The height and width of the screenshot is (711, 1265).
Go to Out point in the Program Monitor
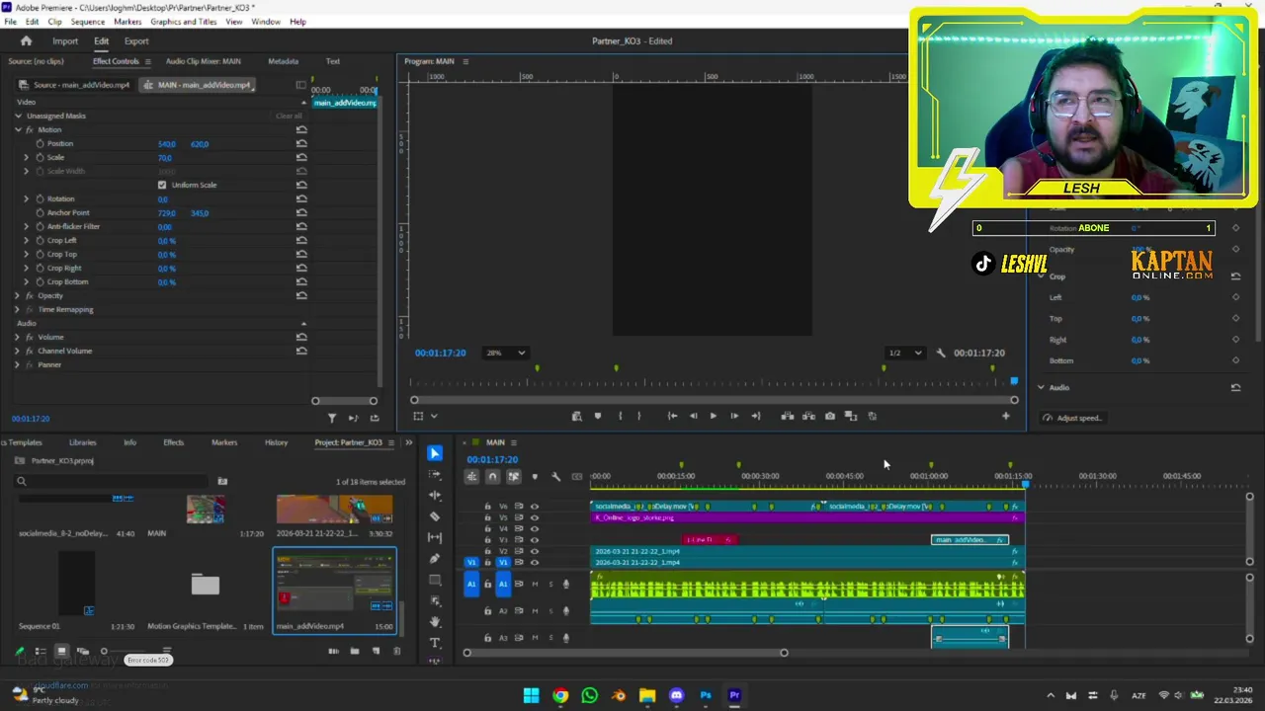coord(755,416)
